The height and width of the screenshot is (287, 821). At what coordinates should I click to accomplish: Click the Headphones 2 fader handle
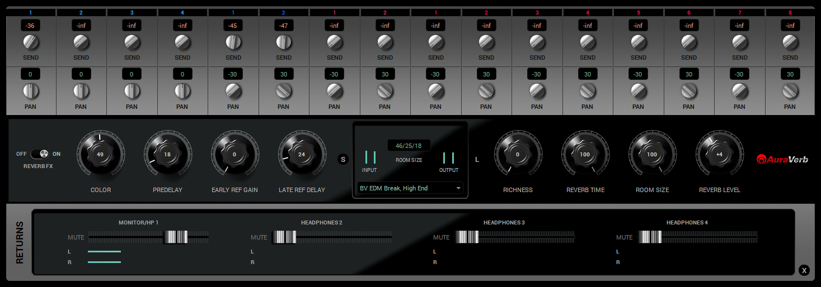[x=284, y=237]
